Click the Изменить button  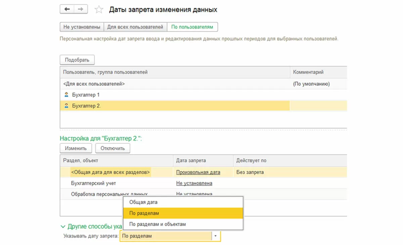click(x=76, y=148)
